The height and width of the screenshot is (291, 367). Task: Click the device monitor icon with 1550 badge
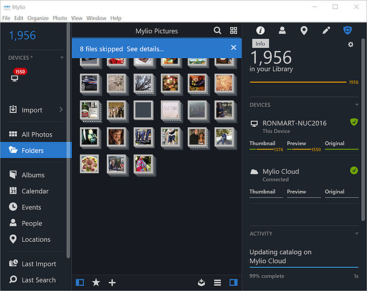pyautogui.click(x=14, y=78)
